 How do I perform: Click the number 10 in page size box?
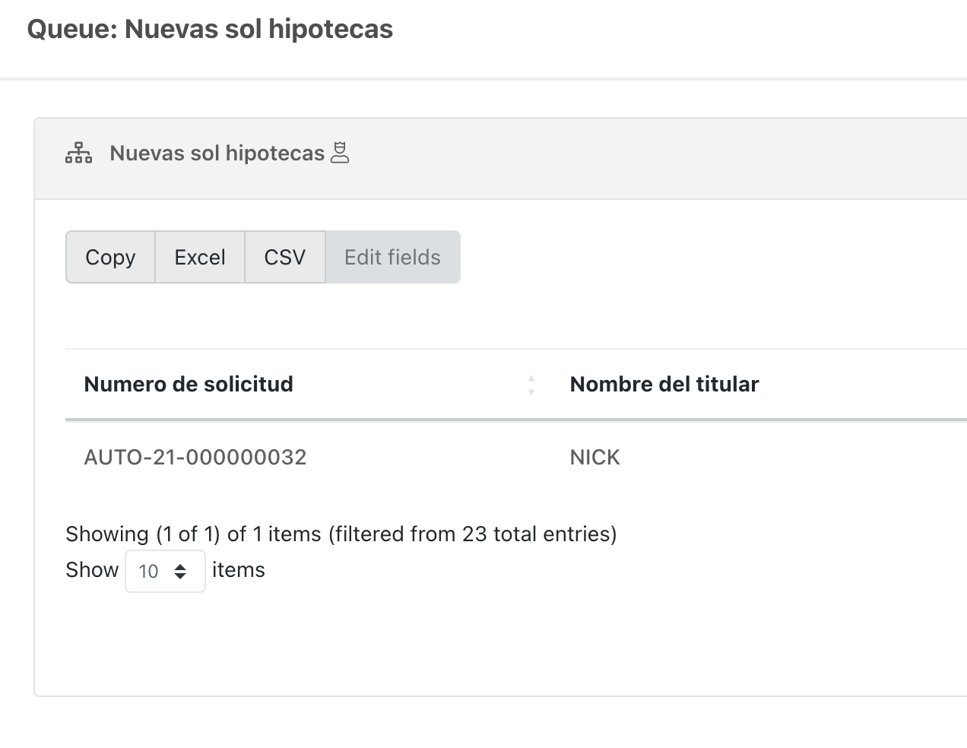coord(149,572)
